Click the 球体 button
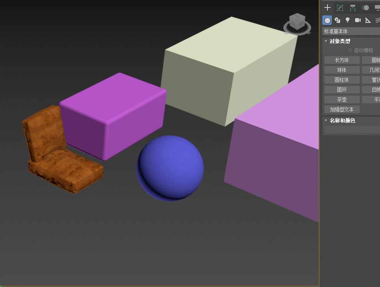The height and width of the screenshot is (287, 380). [342, 70]
